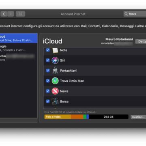Click the Borsa label
The width and height of the screenshot is (146, 146).
(x=64, y=101)
